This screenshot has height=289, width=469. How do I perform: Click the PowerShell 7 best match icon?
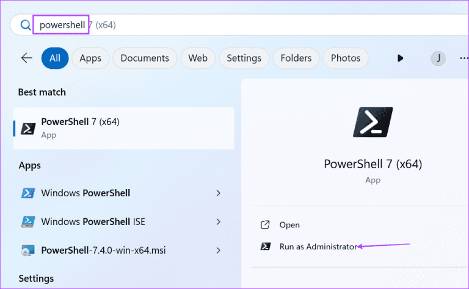pos(28,128)
